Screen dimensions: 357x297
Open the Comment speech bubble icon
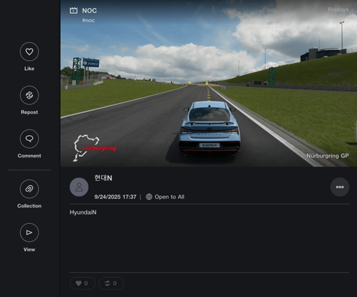tap(29, 138)
